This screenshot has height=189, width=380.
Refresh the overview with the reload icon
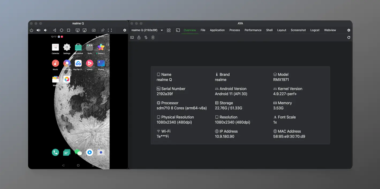349,38
